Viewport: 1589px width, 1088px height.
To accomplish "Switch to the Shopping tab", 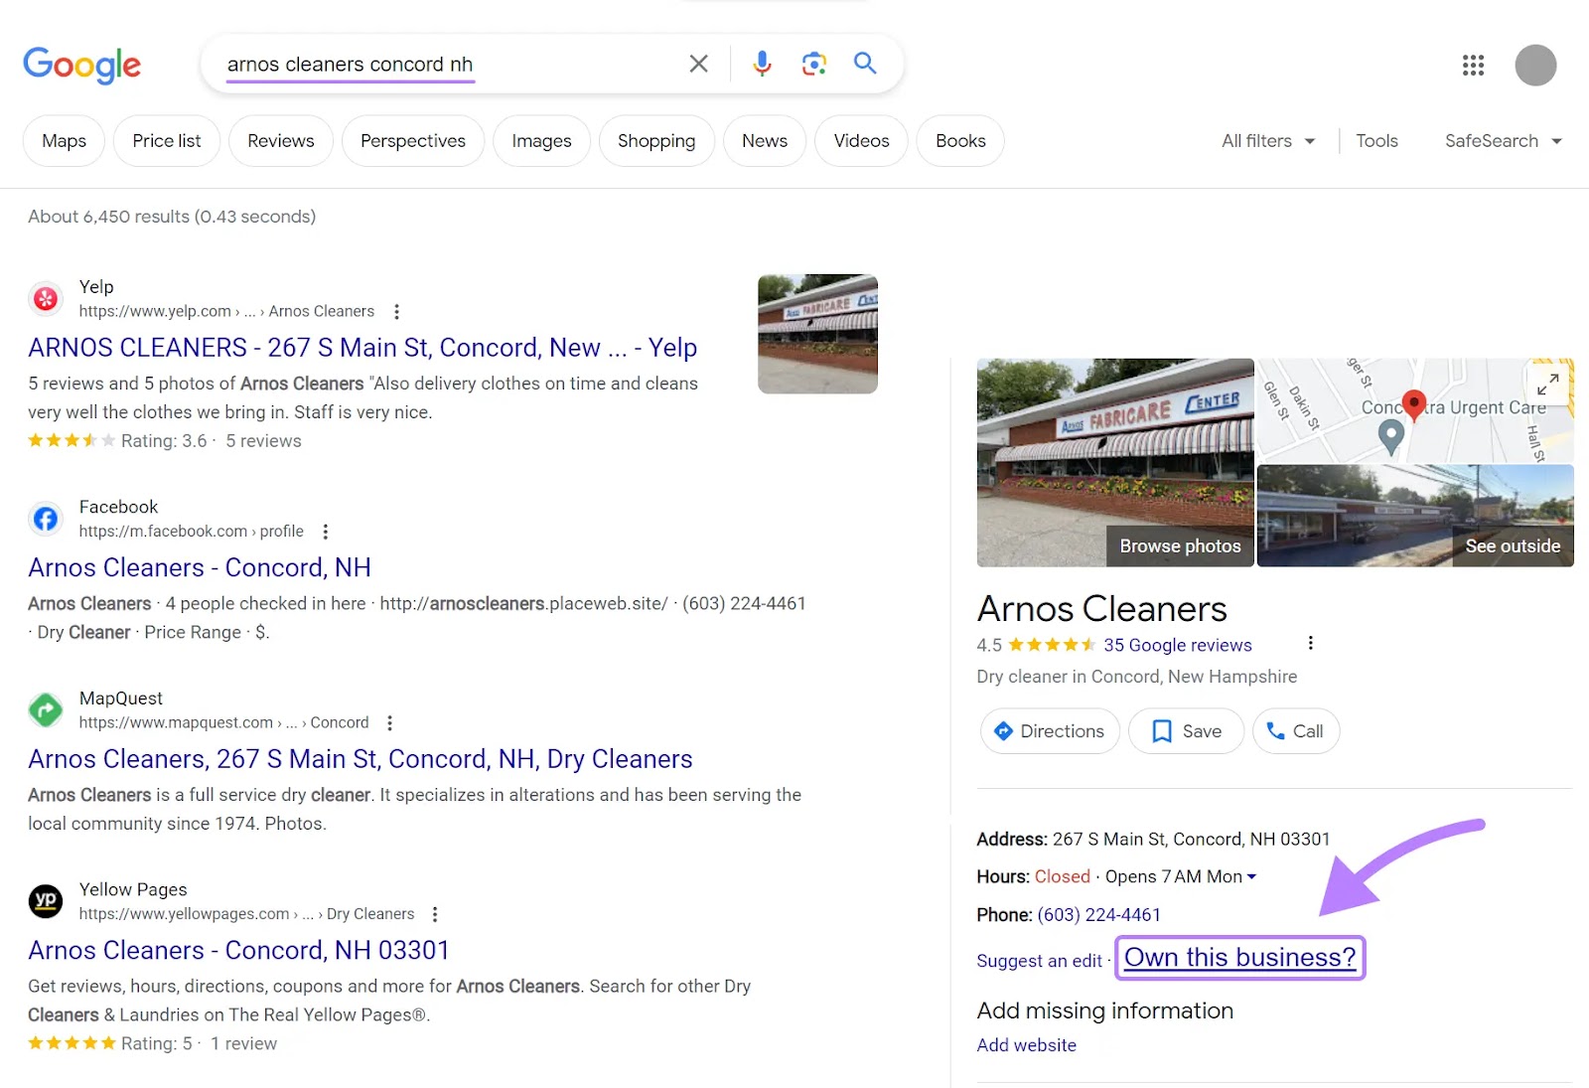I will (x=655, y=140).
